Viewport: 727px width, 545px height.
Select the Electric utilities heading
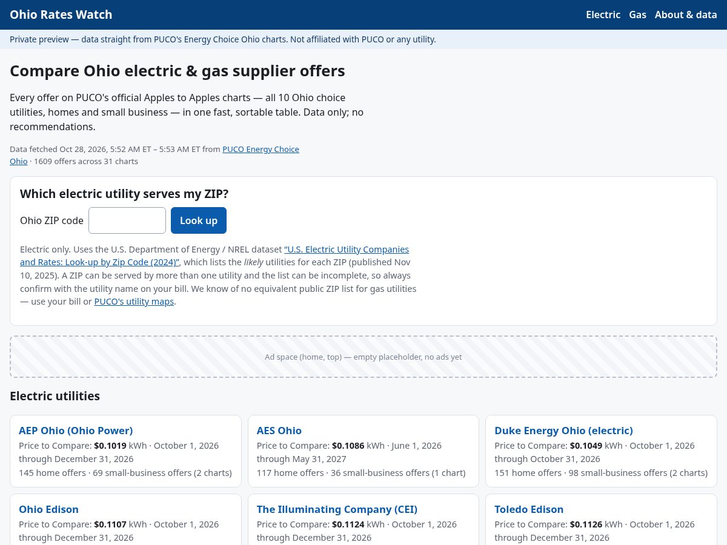[x=55, y=396]
